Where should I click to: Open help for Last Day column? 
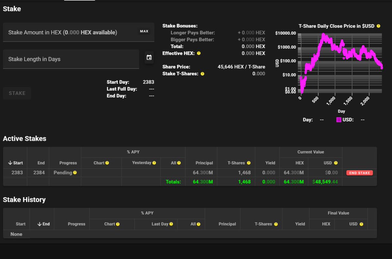click(171, 224)
